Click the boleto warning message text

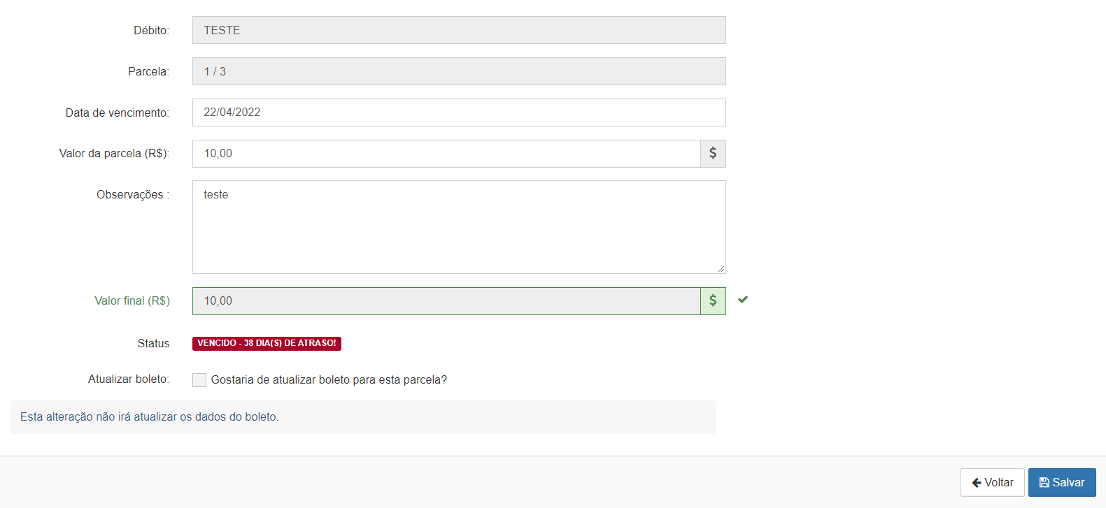(x=150, y=416)
